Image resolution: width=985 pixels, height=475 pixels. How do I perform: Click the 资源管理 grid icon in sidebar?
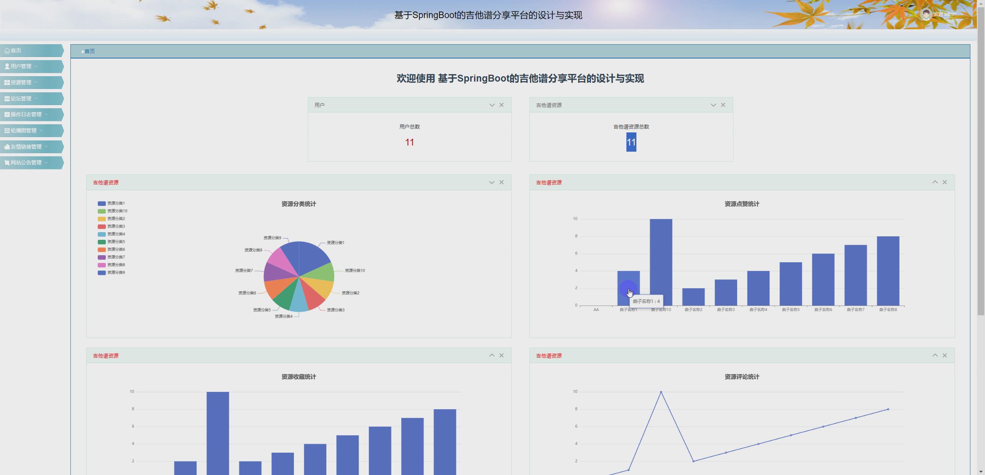pos(6,82)
